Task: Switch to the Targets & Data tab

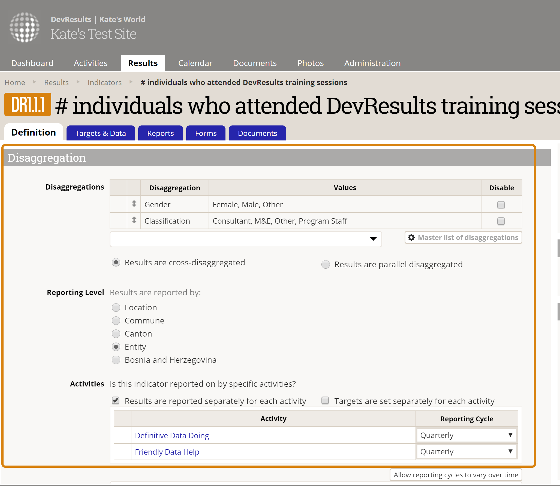Action: 100,133
